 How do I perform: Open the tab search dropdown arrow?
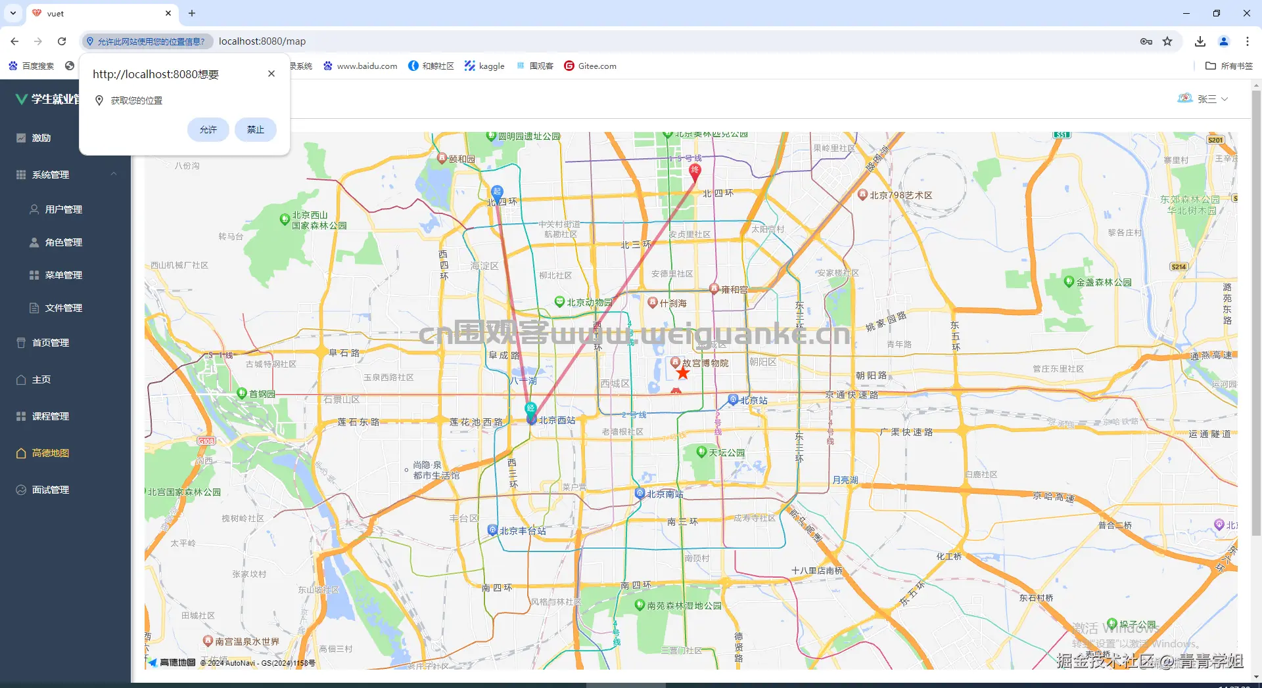click(x=12, y=13)
